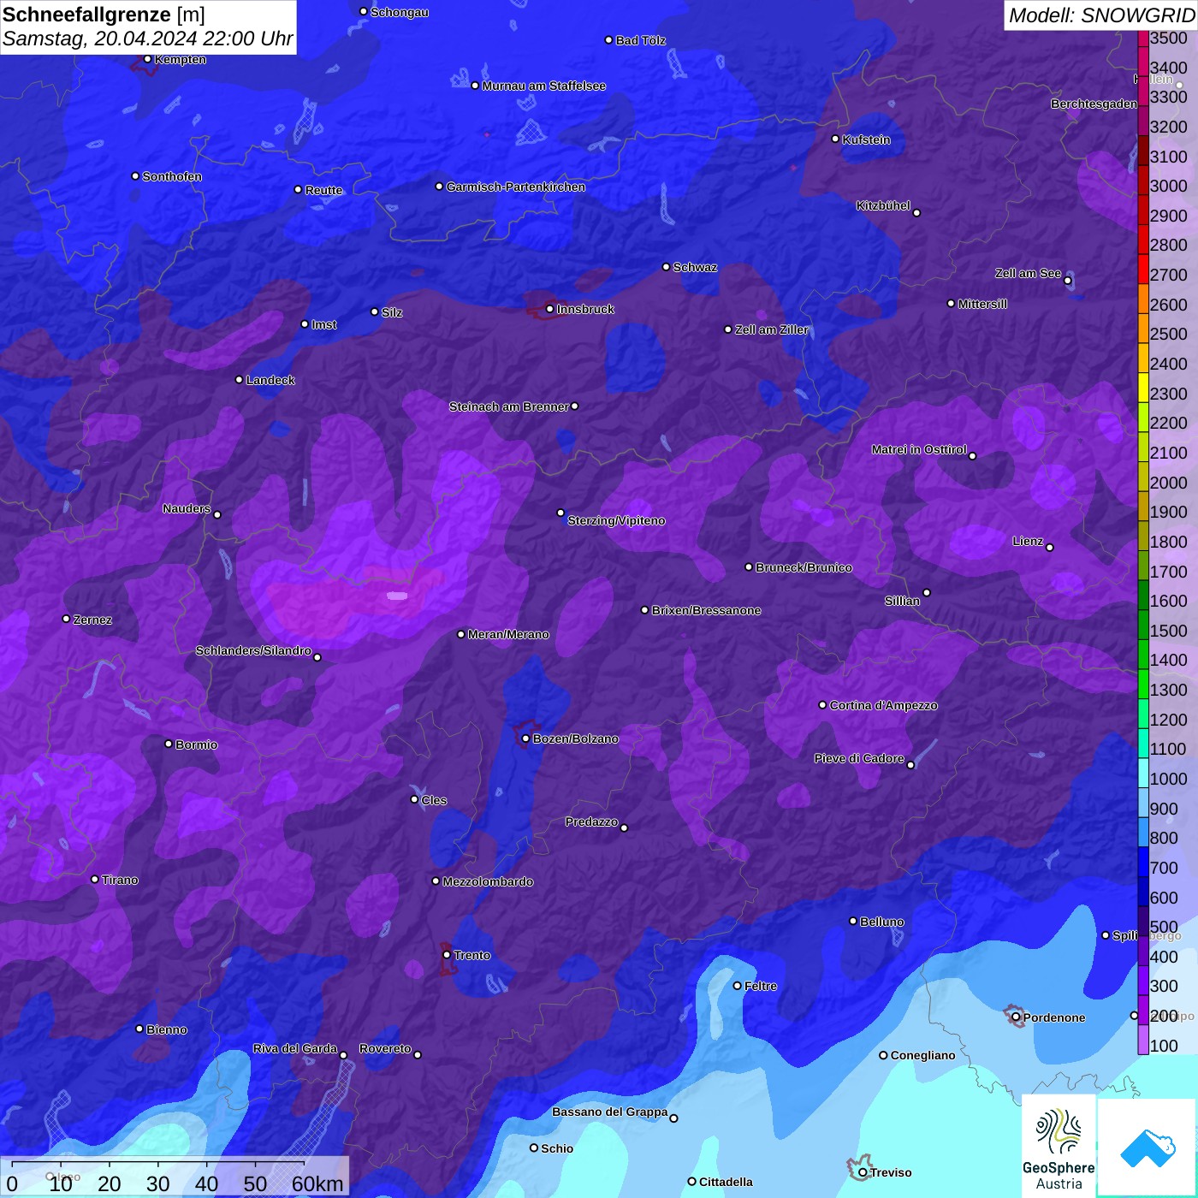1198x1198 pixels.
Task: Click the Bozen/Bolzano city marker dot
Action: (525, 738)
